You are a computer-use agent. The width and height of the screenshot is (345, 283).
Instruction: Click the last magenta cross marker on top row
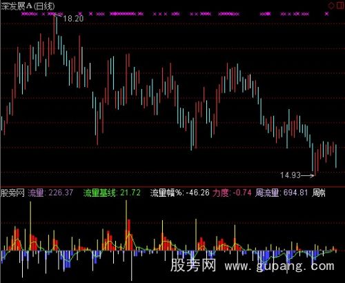(326, 14)
